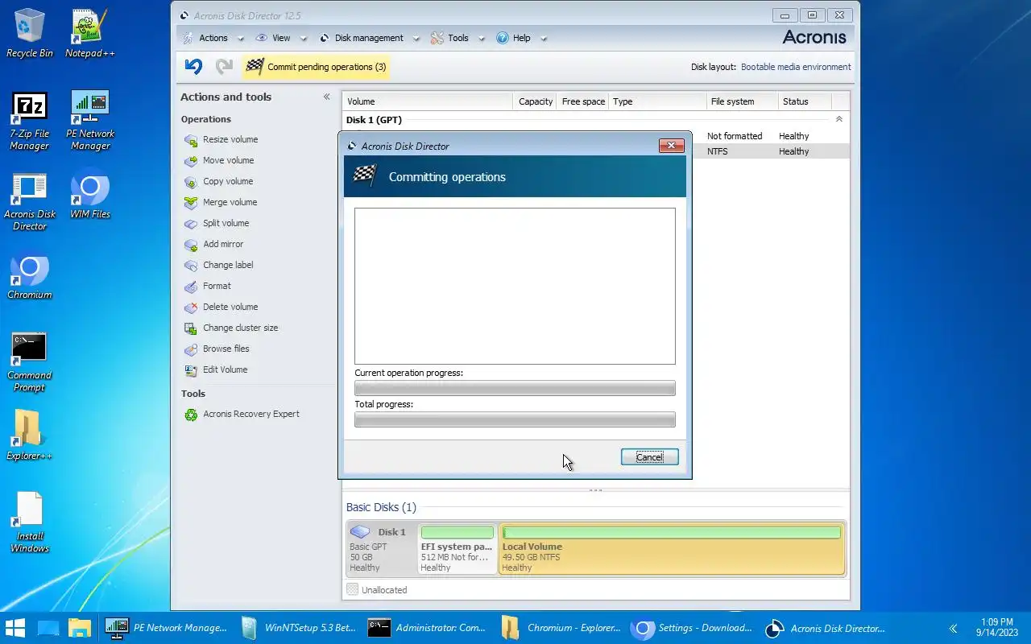Image resolution: width=1031 pixels, height=644 pixels.
Task: Open Chromium desktop shortcut
Action: pyautogui.click(x=30, y=277)
